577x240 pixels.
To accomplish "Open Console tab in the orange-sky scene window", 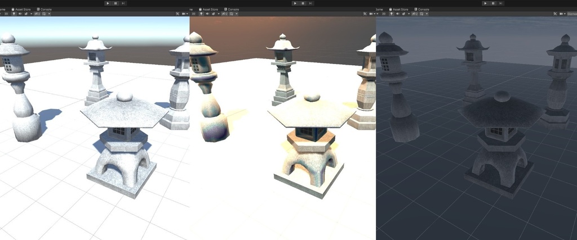I will click(232, 9).
